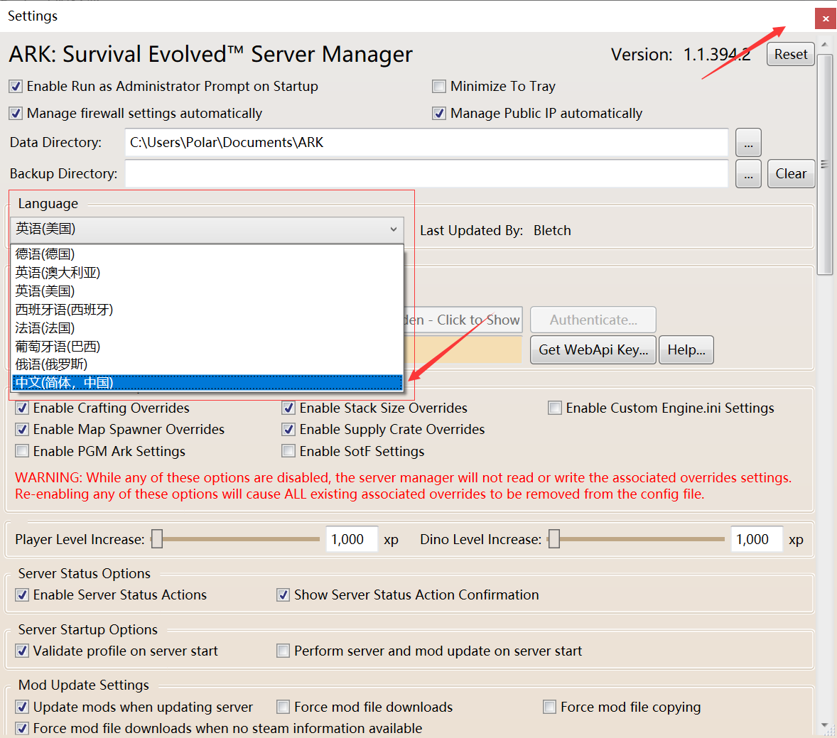The height and width of the screenshot is (738, 837).
Task: Browse for Backup Directory folder
Action: [748, 174]
